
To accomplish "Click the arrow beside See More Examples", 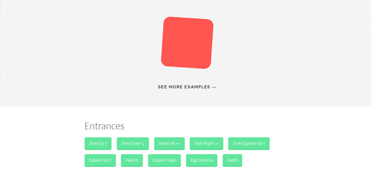I will (214, 87).
